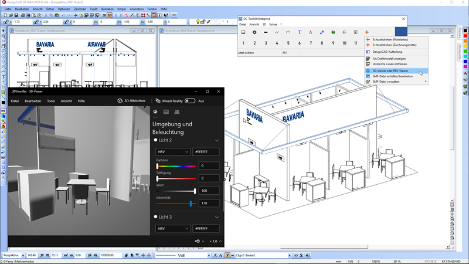
Task: Open Zeichnen menu in DesignCAD
Action: point(80,9)
